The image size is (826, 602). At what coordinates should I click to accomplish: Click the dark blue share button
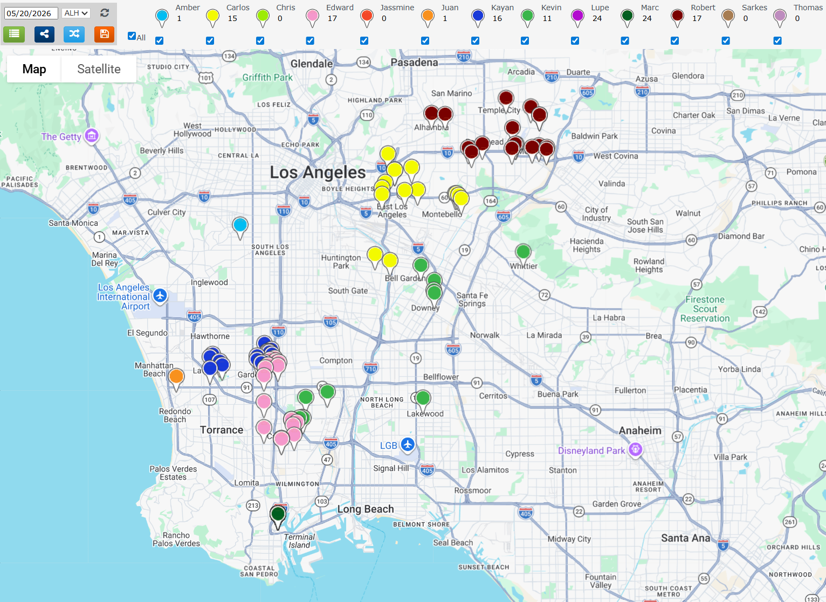(44, 34)
